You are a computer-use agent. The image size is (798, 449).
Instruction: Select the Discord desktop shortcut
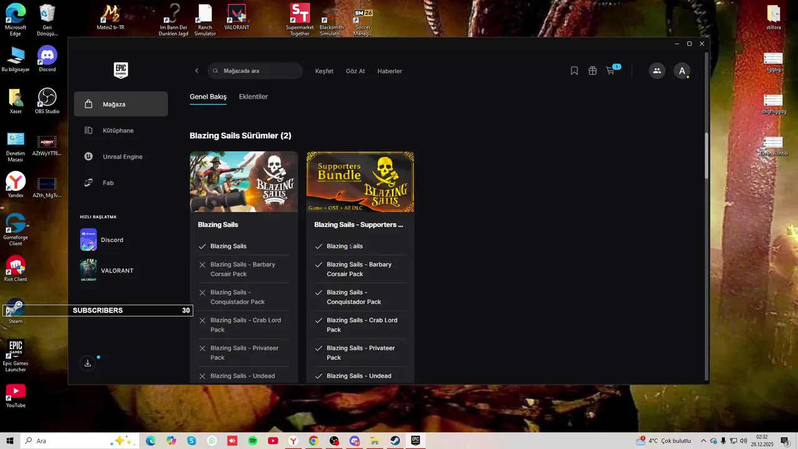tap(47, 59)
